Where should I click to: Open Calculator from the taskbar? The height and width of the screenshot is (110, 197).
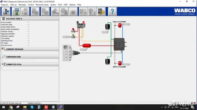(x=39, y=107)
